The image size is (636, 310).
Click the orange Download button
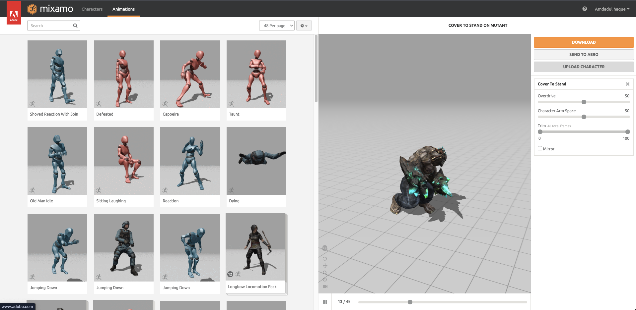[x=584, y=42]
